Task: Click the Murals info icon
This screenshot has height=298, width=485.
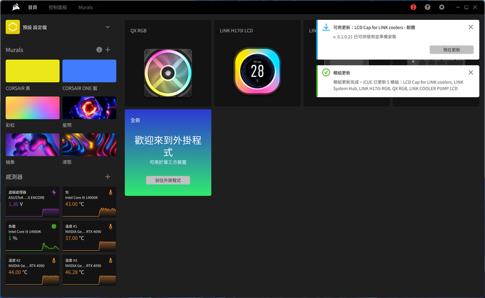Action: pos(99,50)
